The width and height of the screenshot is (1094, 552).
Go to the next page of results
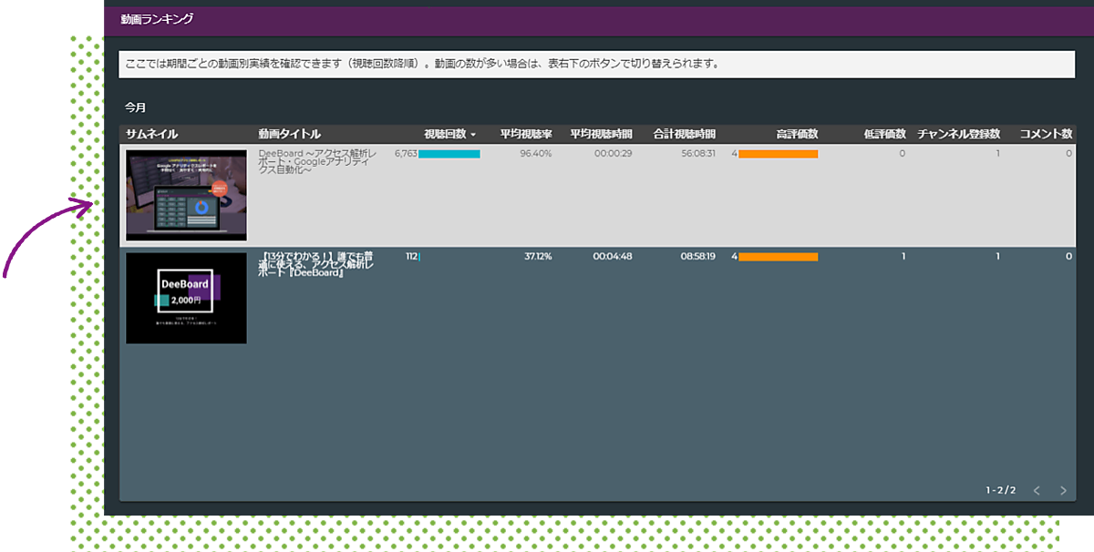(x=1063, y=491)
